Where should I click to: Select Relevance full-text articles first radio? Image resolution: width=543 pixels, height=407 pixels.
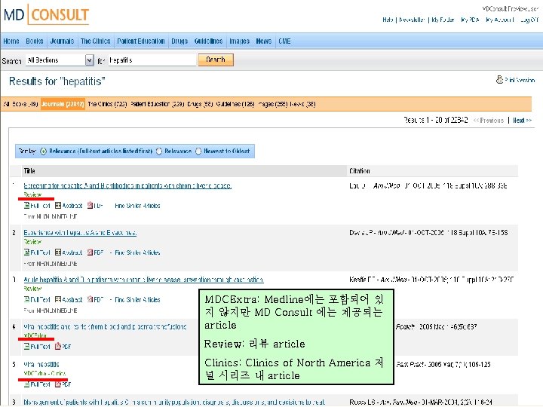pyautogui.click(x=43, y=151)
